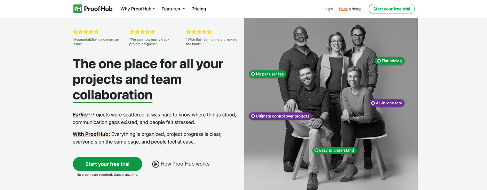Click the stars above the track project progress quote
The width and height of the screenshot is (487, 190).
point(142,32)
